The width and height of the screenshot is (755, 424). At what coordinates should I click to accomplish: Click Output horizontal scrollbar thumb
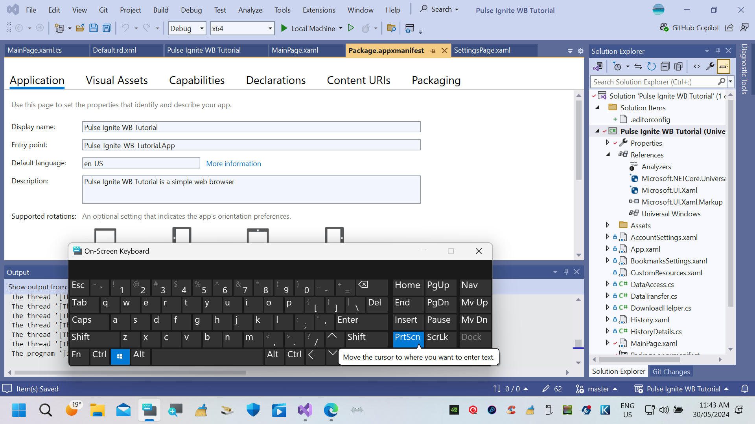coord(130,372)
